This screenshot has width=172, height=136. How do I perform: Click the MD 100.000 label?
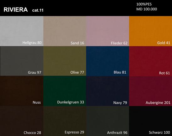[x=147, y=9]
